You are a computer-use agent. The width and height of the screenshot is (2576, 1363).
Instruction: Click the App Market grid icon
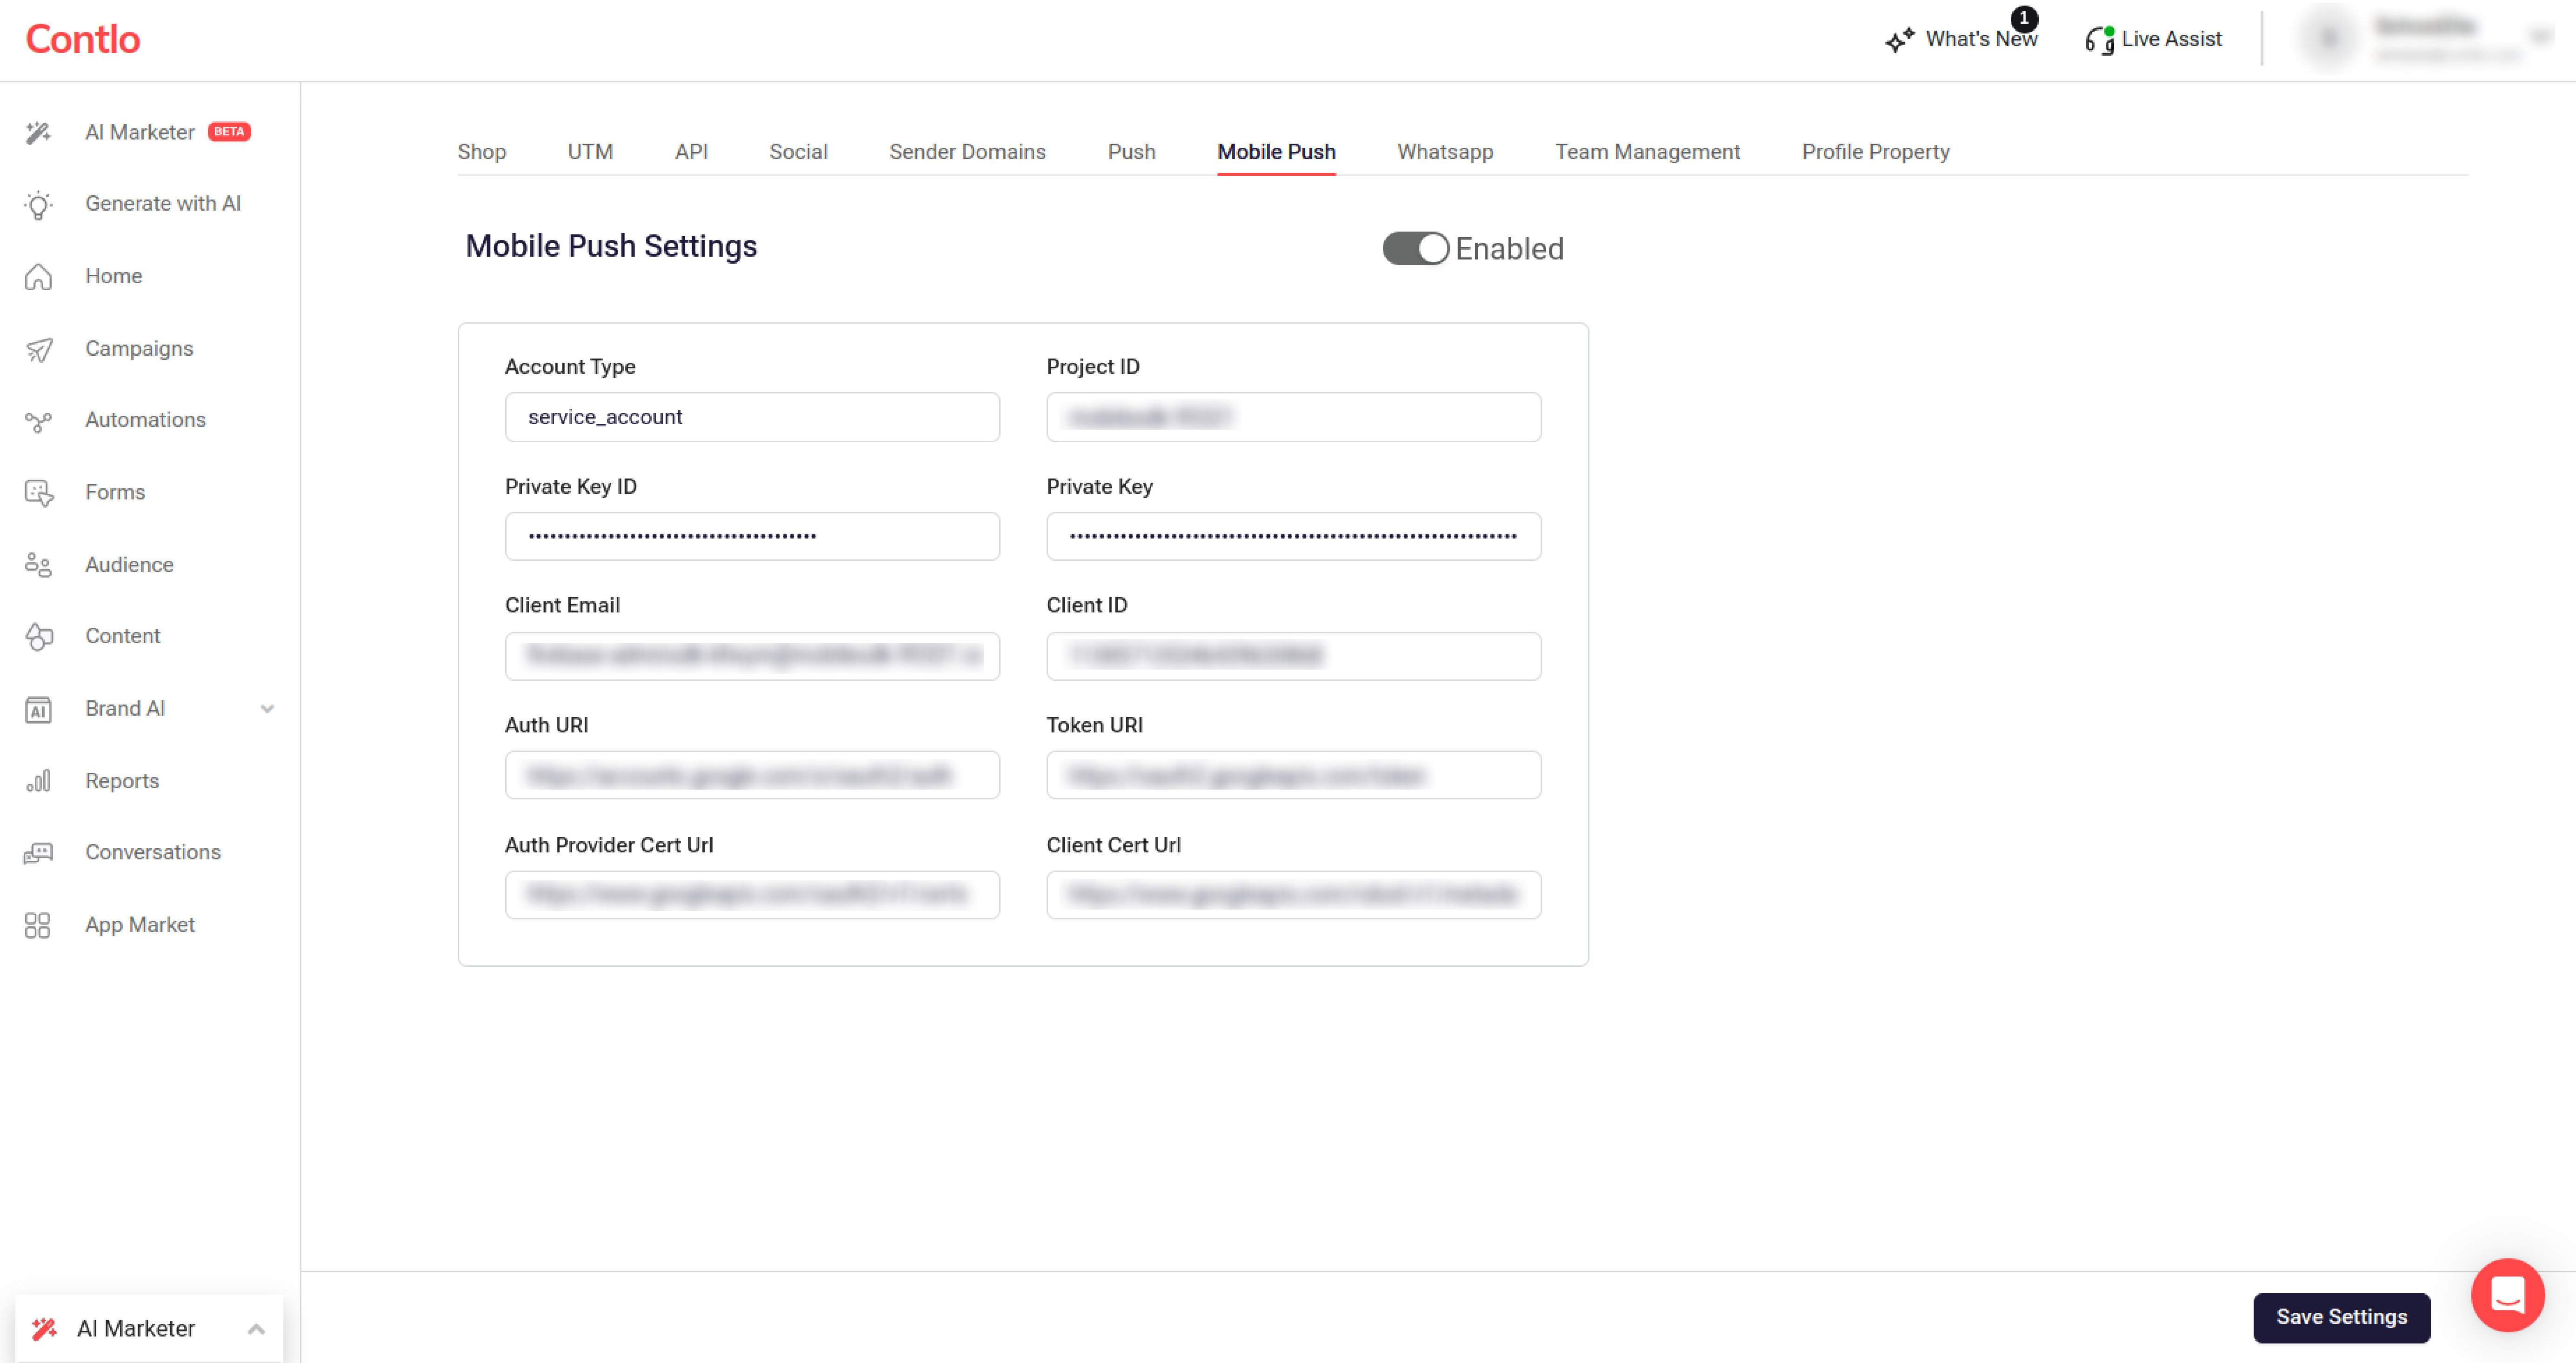[38, 925]
